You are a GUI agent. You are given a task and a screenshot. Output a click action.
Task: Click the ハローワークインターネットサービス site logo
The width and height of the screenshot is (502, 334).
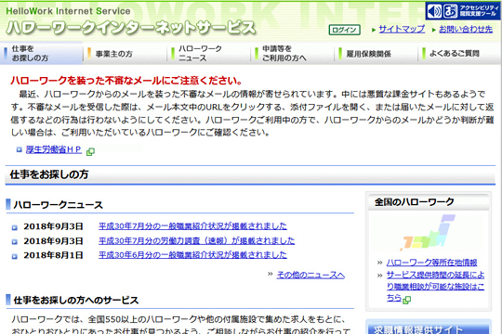pyautogui.click(x=131, y=28)
